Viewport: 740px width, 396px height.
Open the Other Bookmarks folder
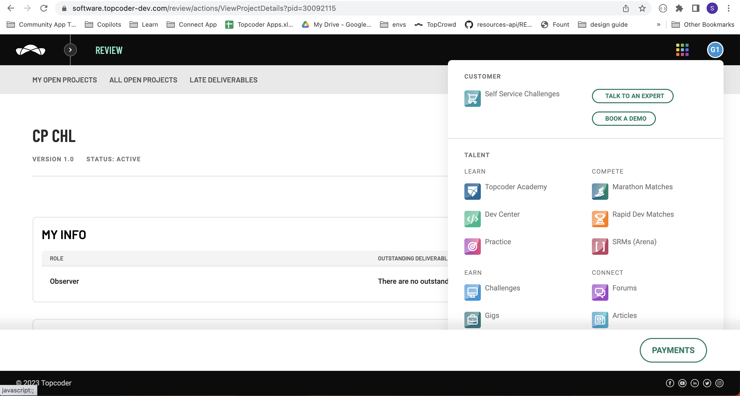(x=703, y=25)
